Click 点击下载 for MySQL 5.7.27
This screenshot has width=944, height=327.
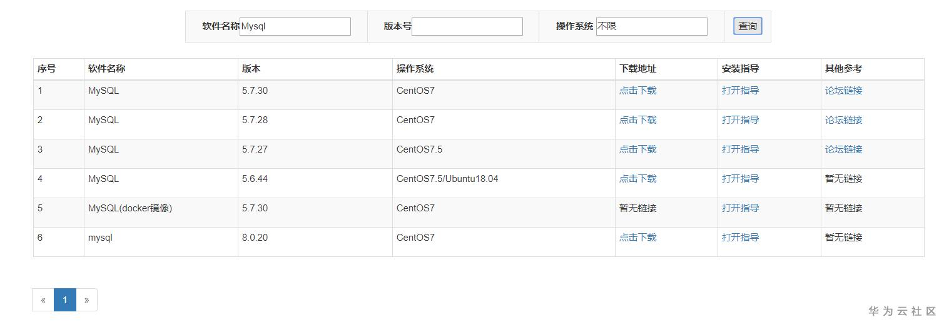point(638,149)
